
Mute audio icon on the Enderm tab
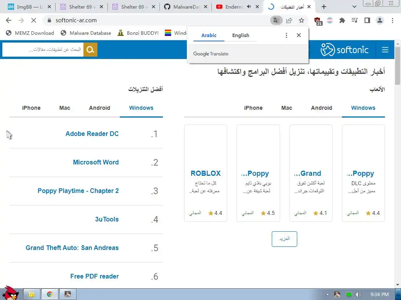[249, 7]
